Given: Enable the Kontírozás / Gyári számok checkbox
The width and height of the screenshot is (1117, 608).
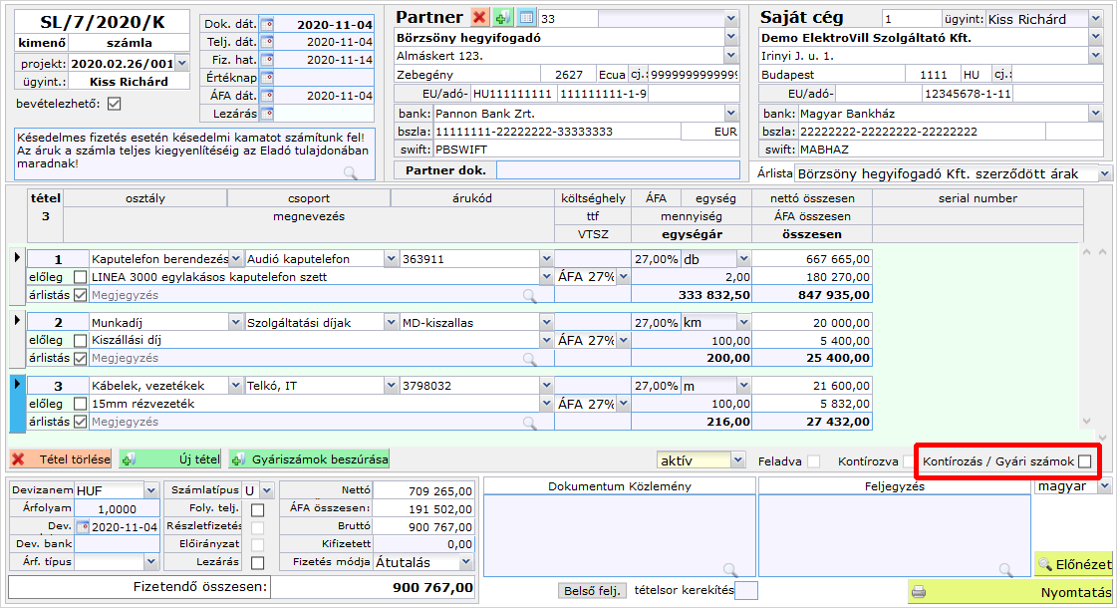Looking at the screenshot, I should (1084, 461).
